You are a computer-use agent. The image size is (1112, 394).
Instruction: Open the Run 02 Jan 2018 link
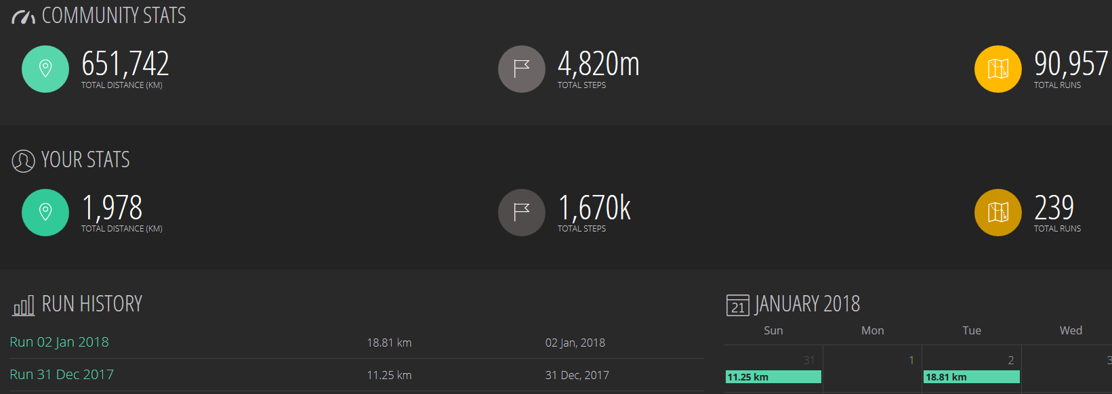coord(59,342)
